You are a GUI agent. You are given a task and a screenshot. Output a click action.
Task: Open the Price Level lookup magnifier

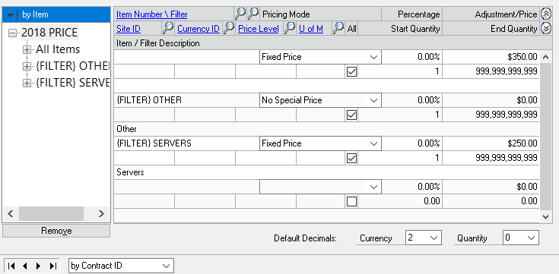click(290, 28)
